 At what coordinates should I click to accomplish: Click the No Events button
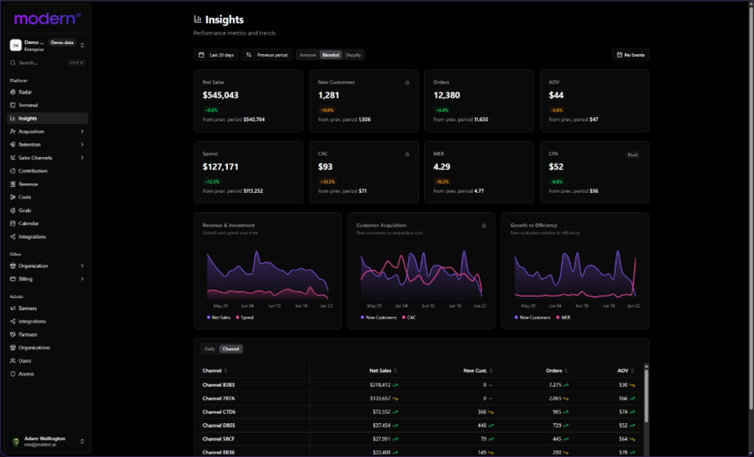pyautogui.click(x=630, y=55)
